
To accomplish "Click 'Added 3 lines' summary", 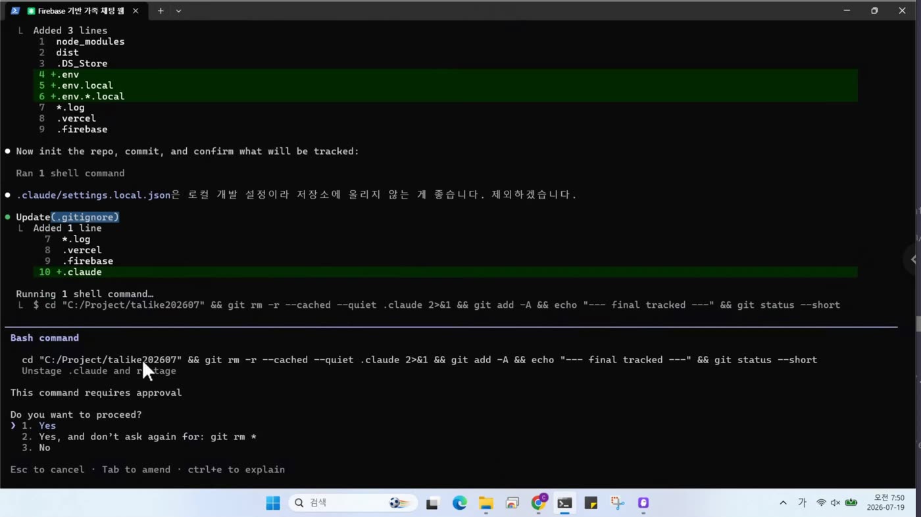I will click(x=70, y=30).
